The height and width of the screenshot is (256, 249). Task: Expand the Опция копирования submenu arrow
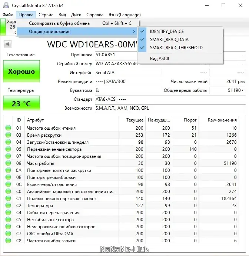[134, 31]
